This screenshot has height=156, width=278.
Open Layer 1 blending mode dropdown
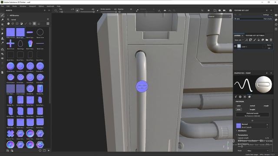(x=269, y=45)
